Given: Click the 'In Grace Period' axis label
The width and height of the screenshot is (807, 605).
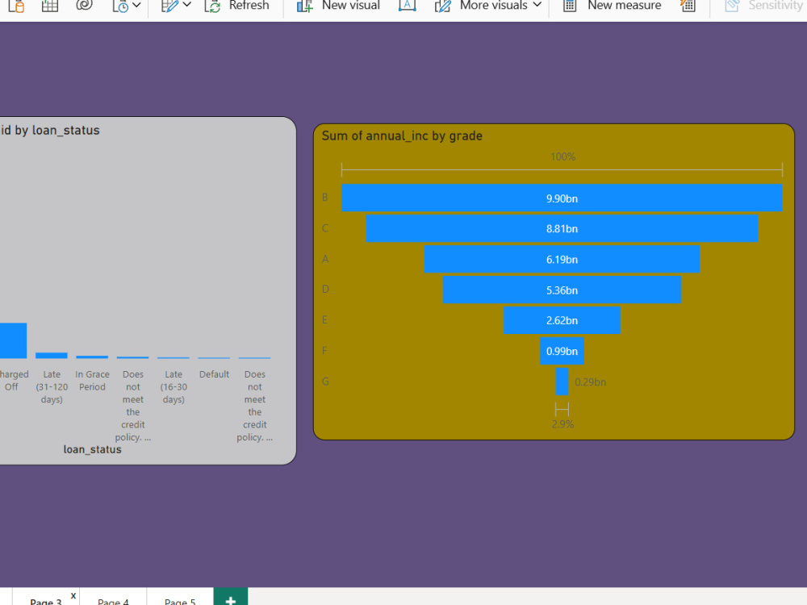Looking at the screenshot, I should [92, 381].
